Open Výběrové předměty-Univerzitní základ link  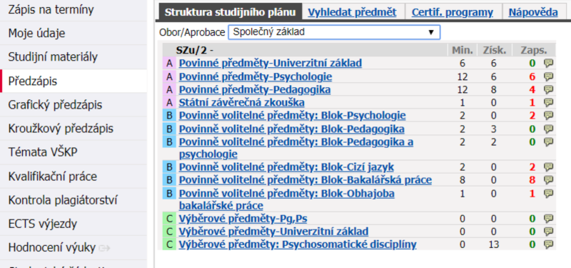(x=273, y=232)
